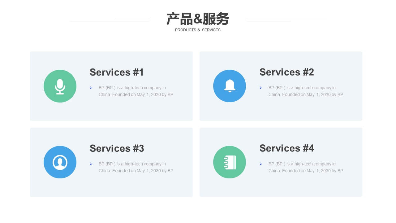The image size is (396, 223).
Task: Click the blue bell icon in Services #2
Action: [x=230, y=86]
